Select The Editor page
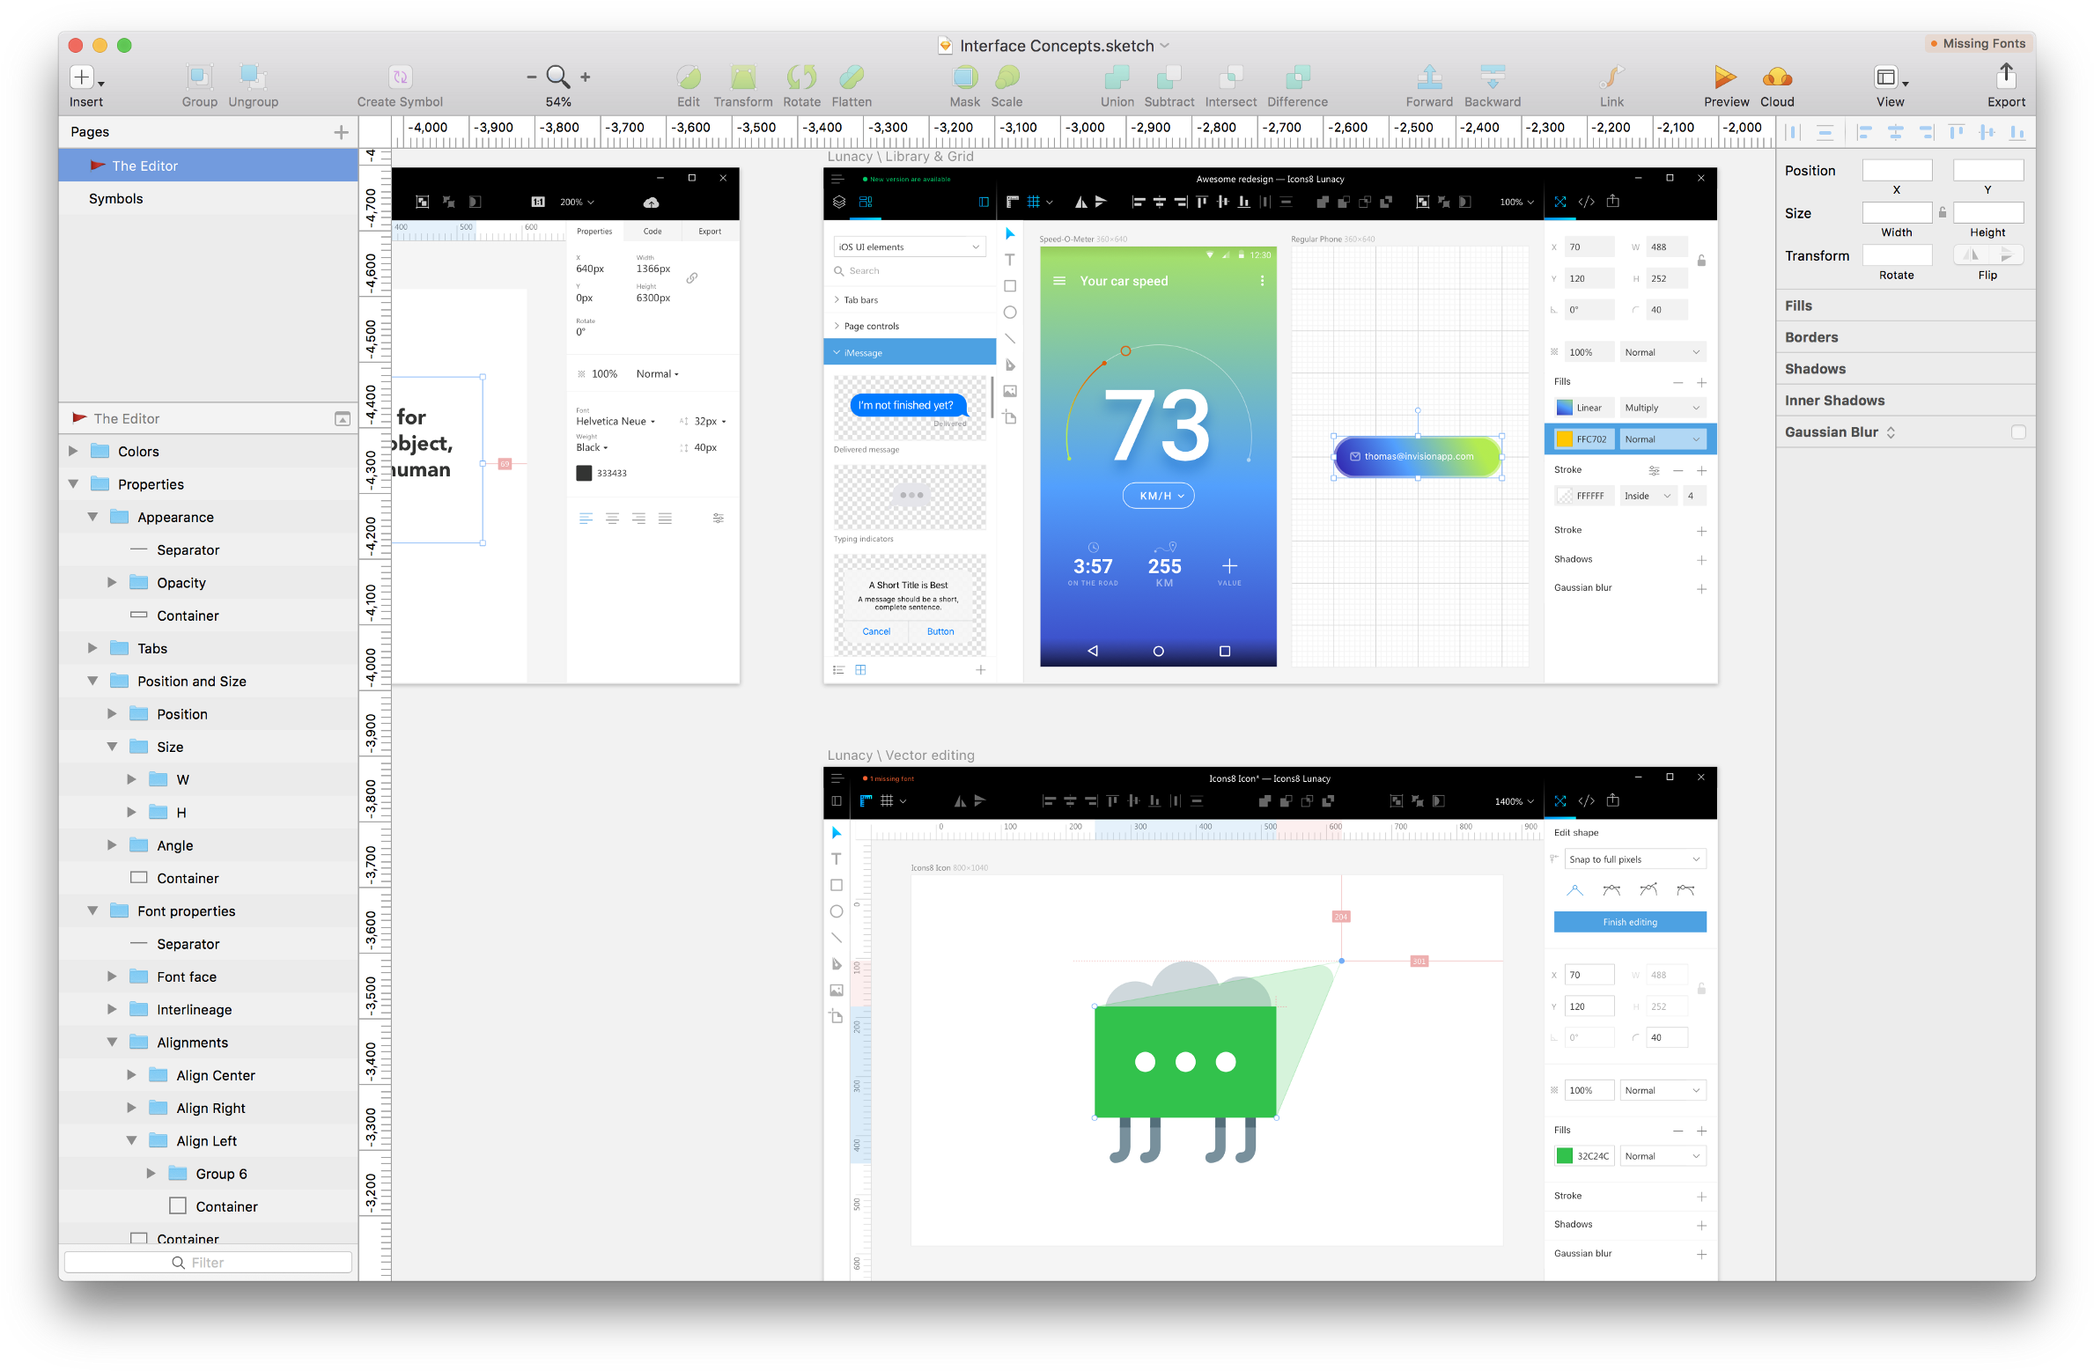Viewport: 2094px width, 1371px height. pyautogui.click(x=144, y=166)
